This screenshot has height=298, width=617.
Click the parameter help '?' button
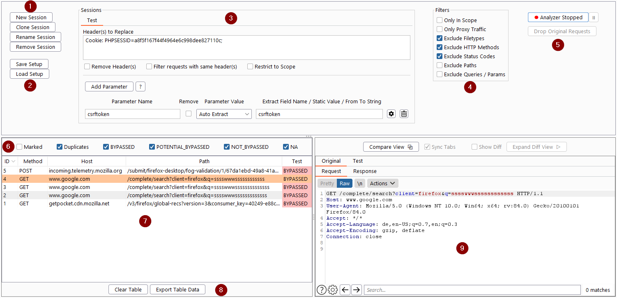coord(140,86)
